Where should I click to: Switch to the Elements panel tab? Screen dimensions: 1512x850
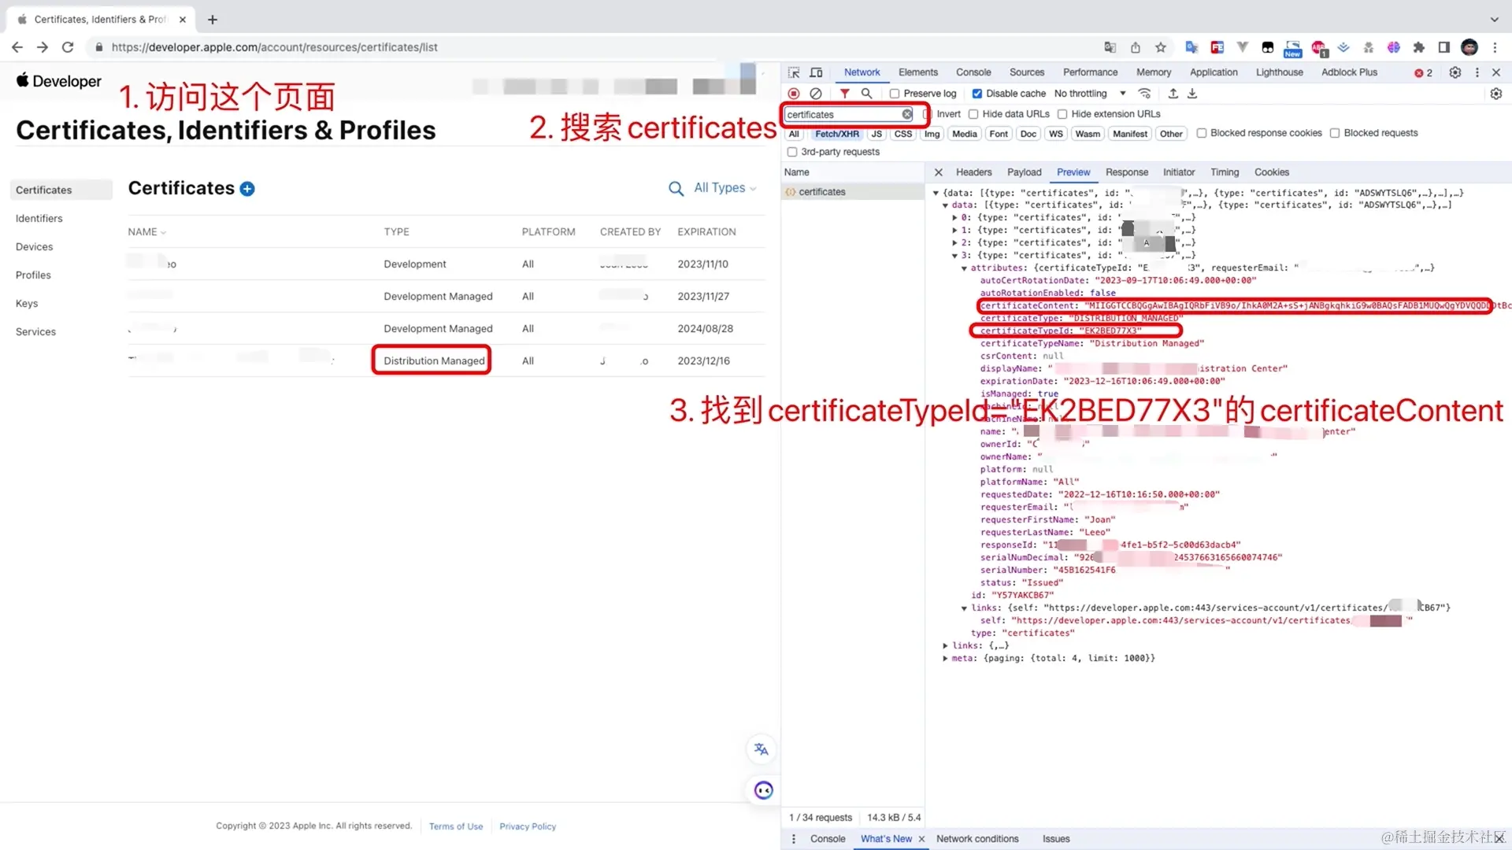tap(918, 72)
